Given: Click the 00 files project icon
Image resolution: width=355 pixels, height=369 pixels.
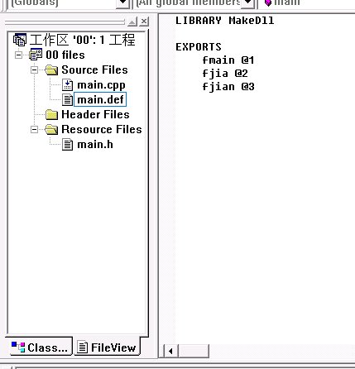Looking at the screenshot, I should (36, 55).
